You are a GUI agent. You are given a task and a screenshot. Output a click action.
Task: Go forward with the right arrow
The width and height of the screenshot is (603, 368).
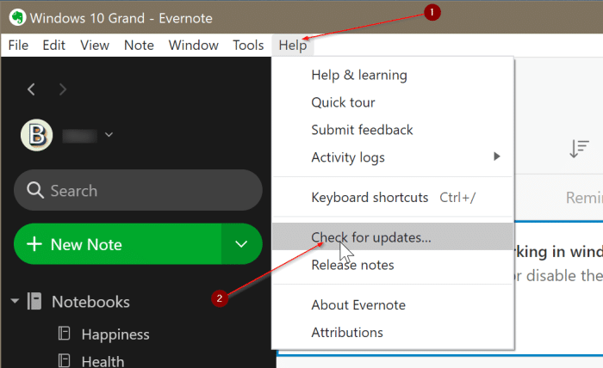[x=63, y=89]
